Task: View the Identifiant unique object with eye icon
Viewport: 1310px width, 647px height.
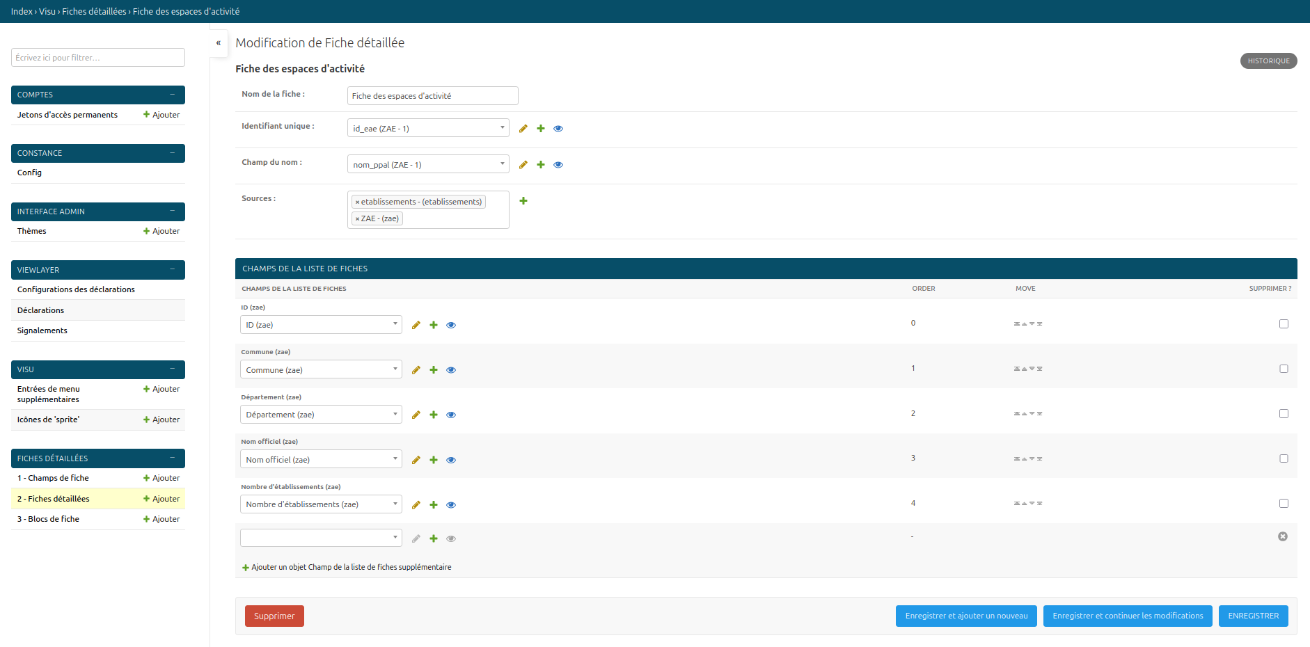Action: [x=558, y=129]
